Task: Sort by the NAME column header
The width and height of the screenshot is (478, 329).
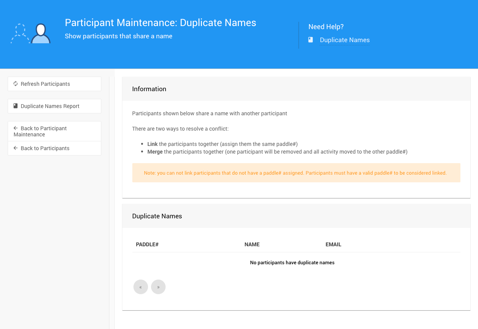Action: 252,244
